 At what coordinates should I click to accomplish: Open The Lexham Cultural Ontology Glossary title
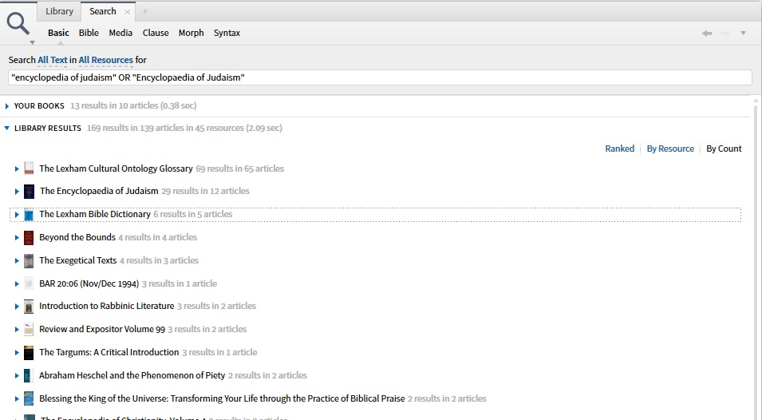116,168
